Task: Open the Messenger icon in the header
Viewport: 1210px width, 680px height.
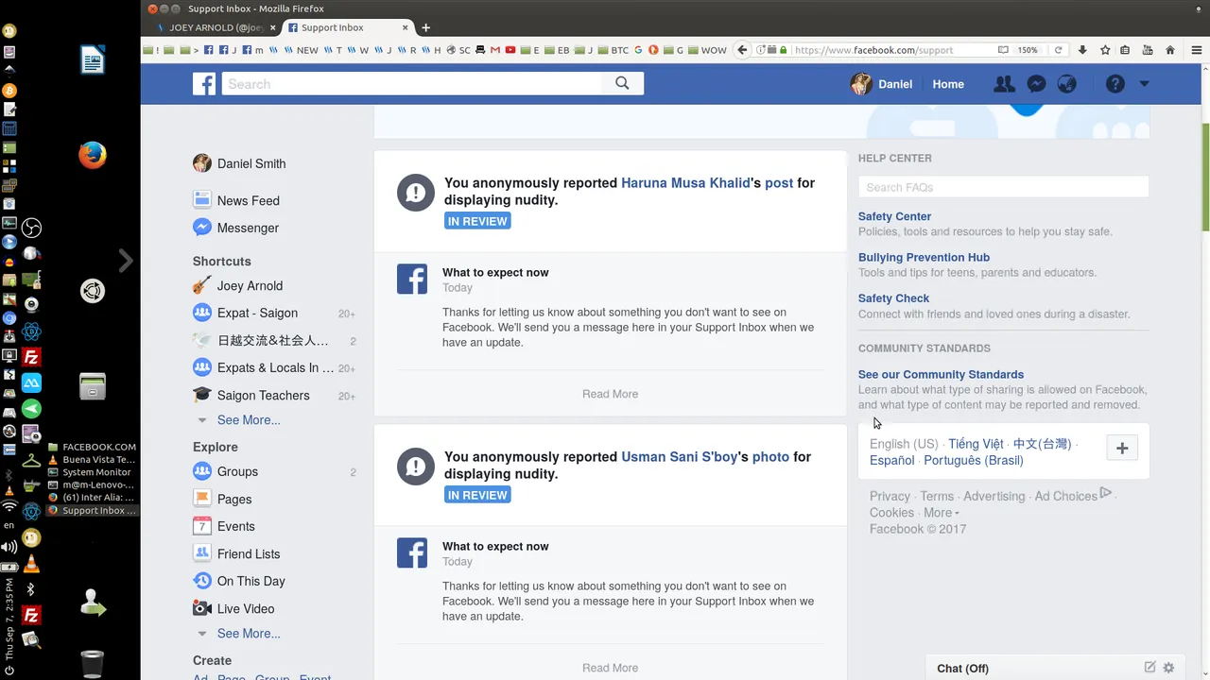Action: 1036,84
